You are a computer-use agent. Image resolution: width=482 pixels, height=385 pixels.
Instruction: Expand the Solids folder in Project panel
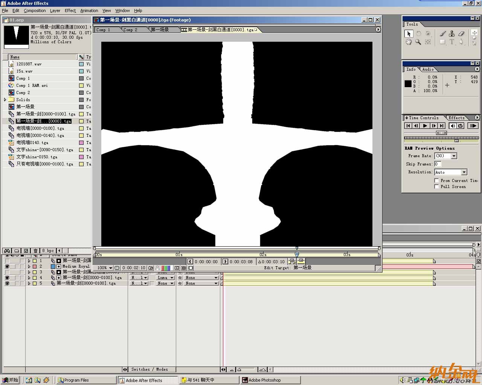tap(5, 100)
